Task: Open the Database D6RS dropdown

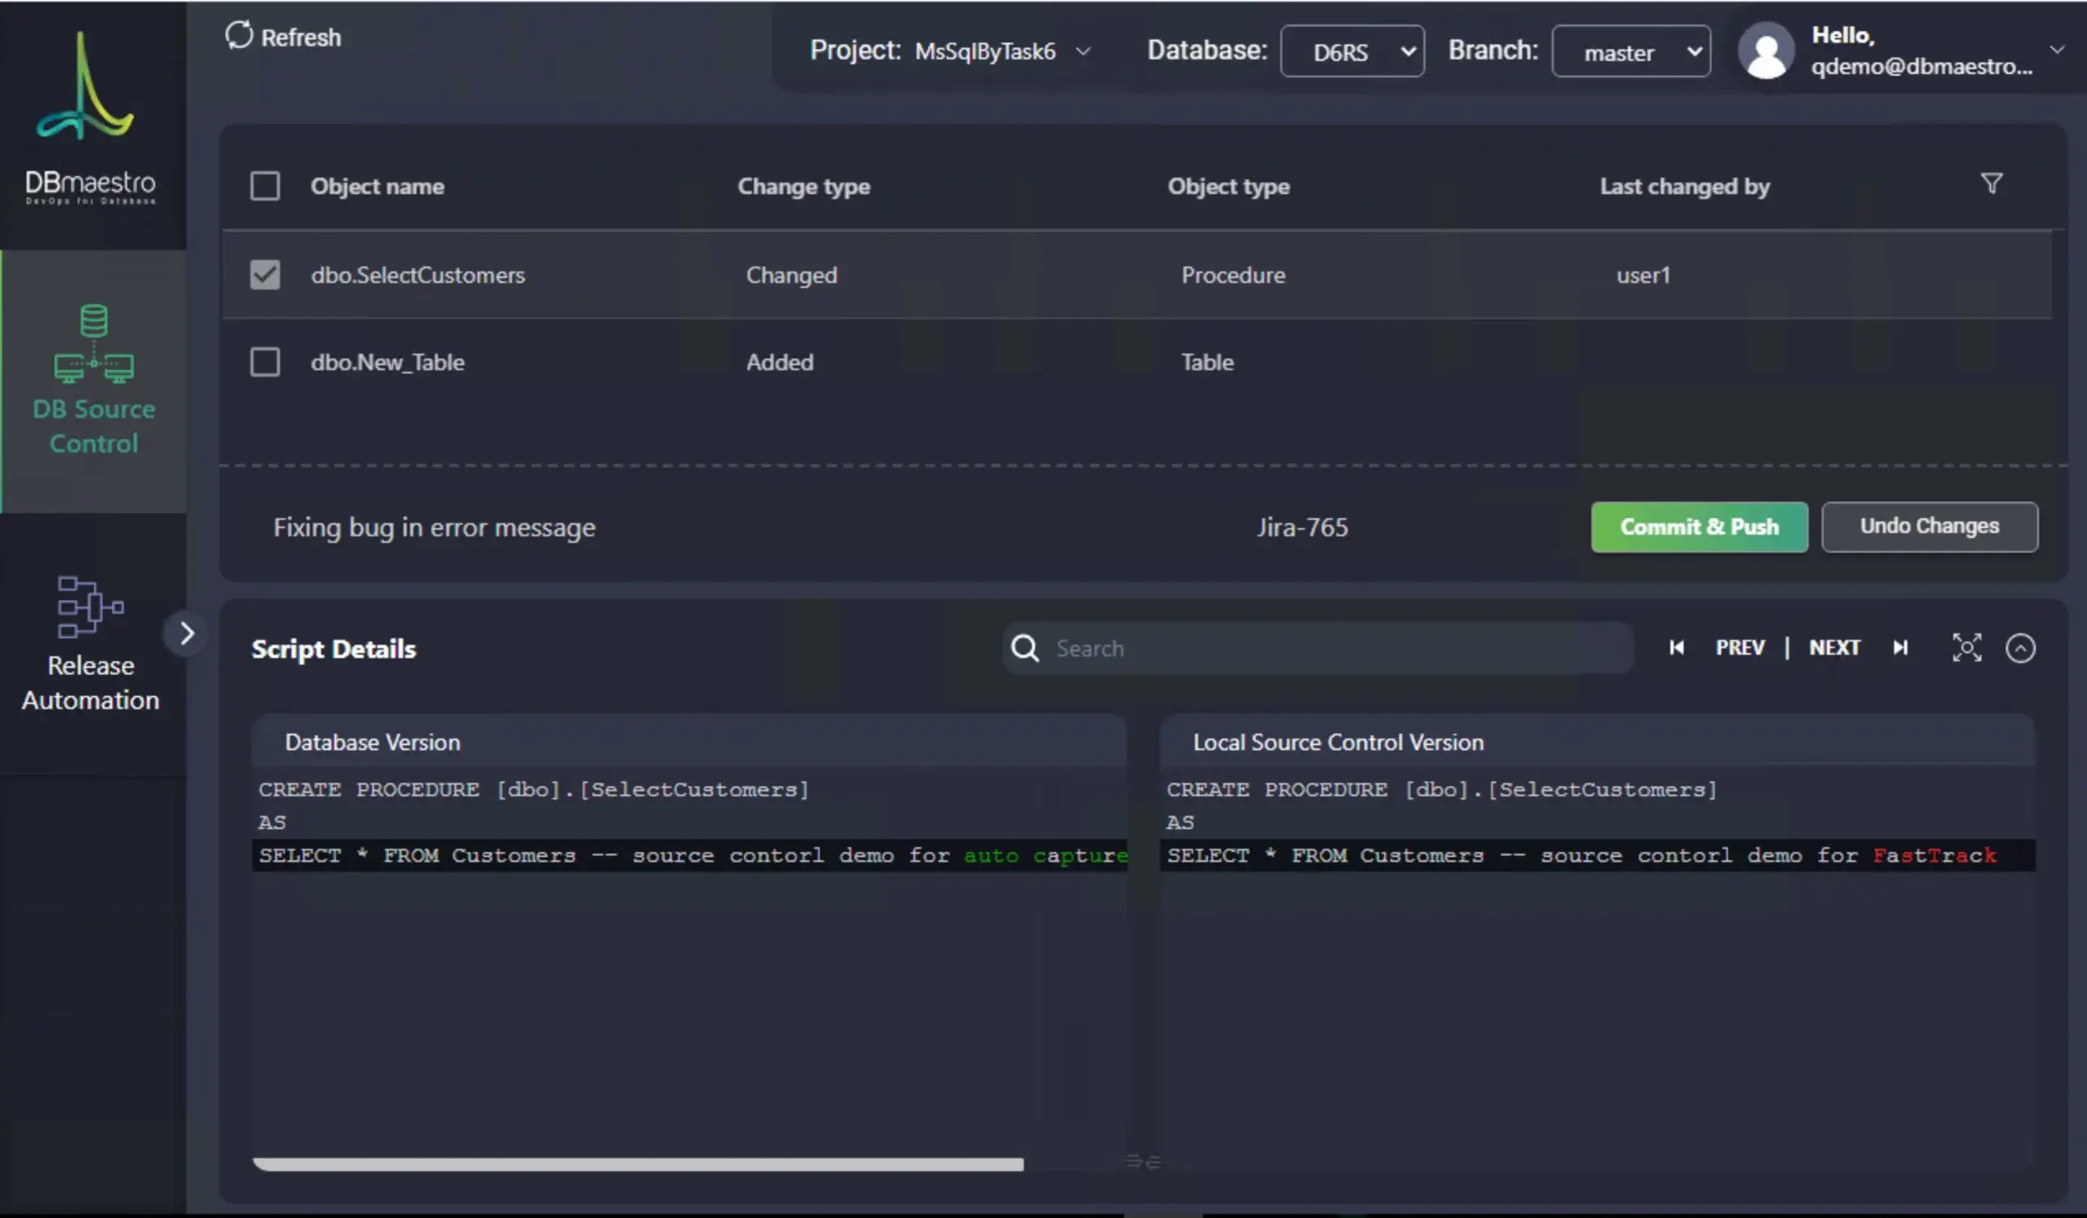Action: tap(1352, 51)
